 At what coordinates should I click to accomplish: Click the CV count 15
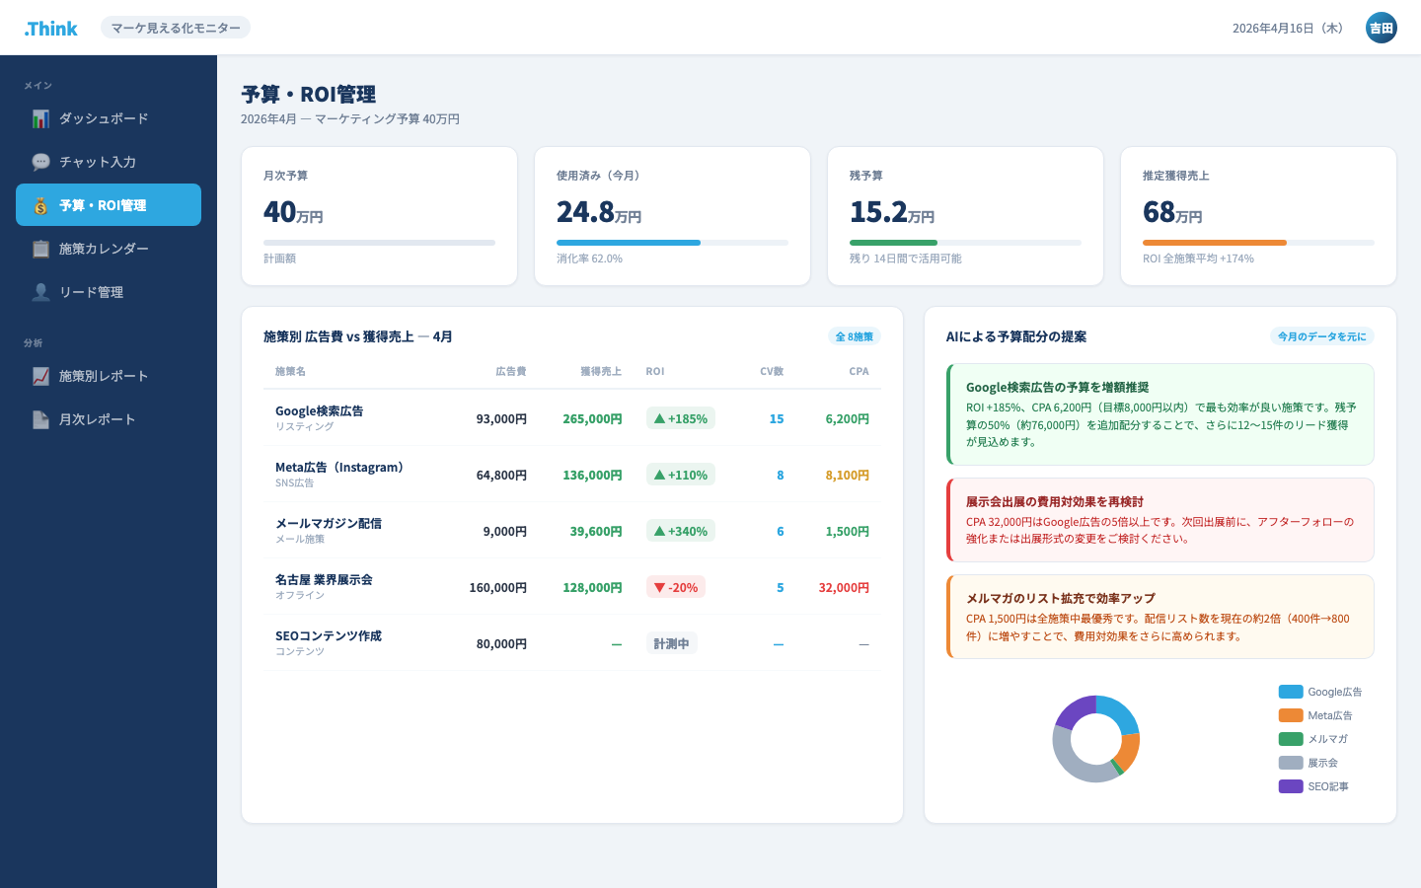click(x=777, y=418)
